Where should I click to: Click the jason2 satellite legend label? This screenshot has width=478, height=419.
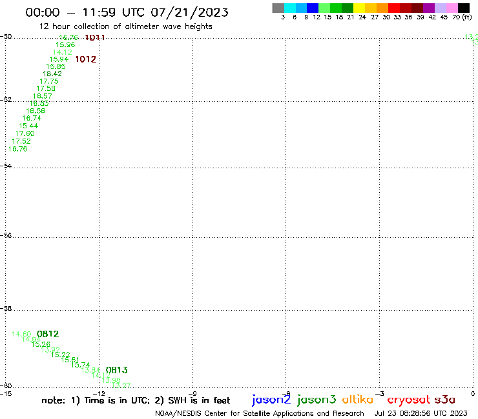[x=271, y=400]
